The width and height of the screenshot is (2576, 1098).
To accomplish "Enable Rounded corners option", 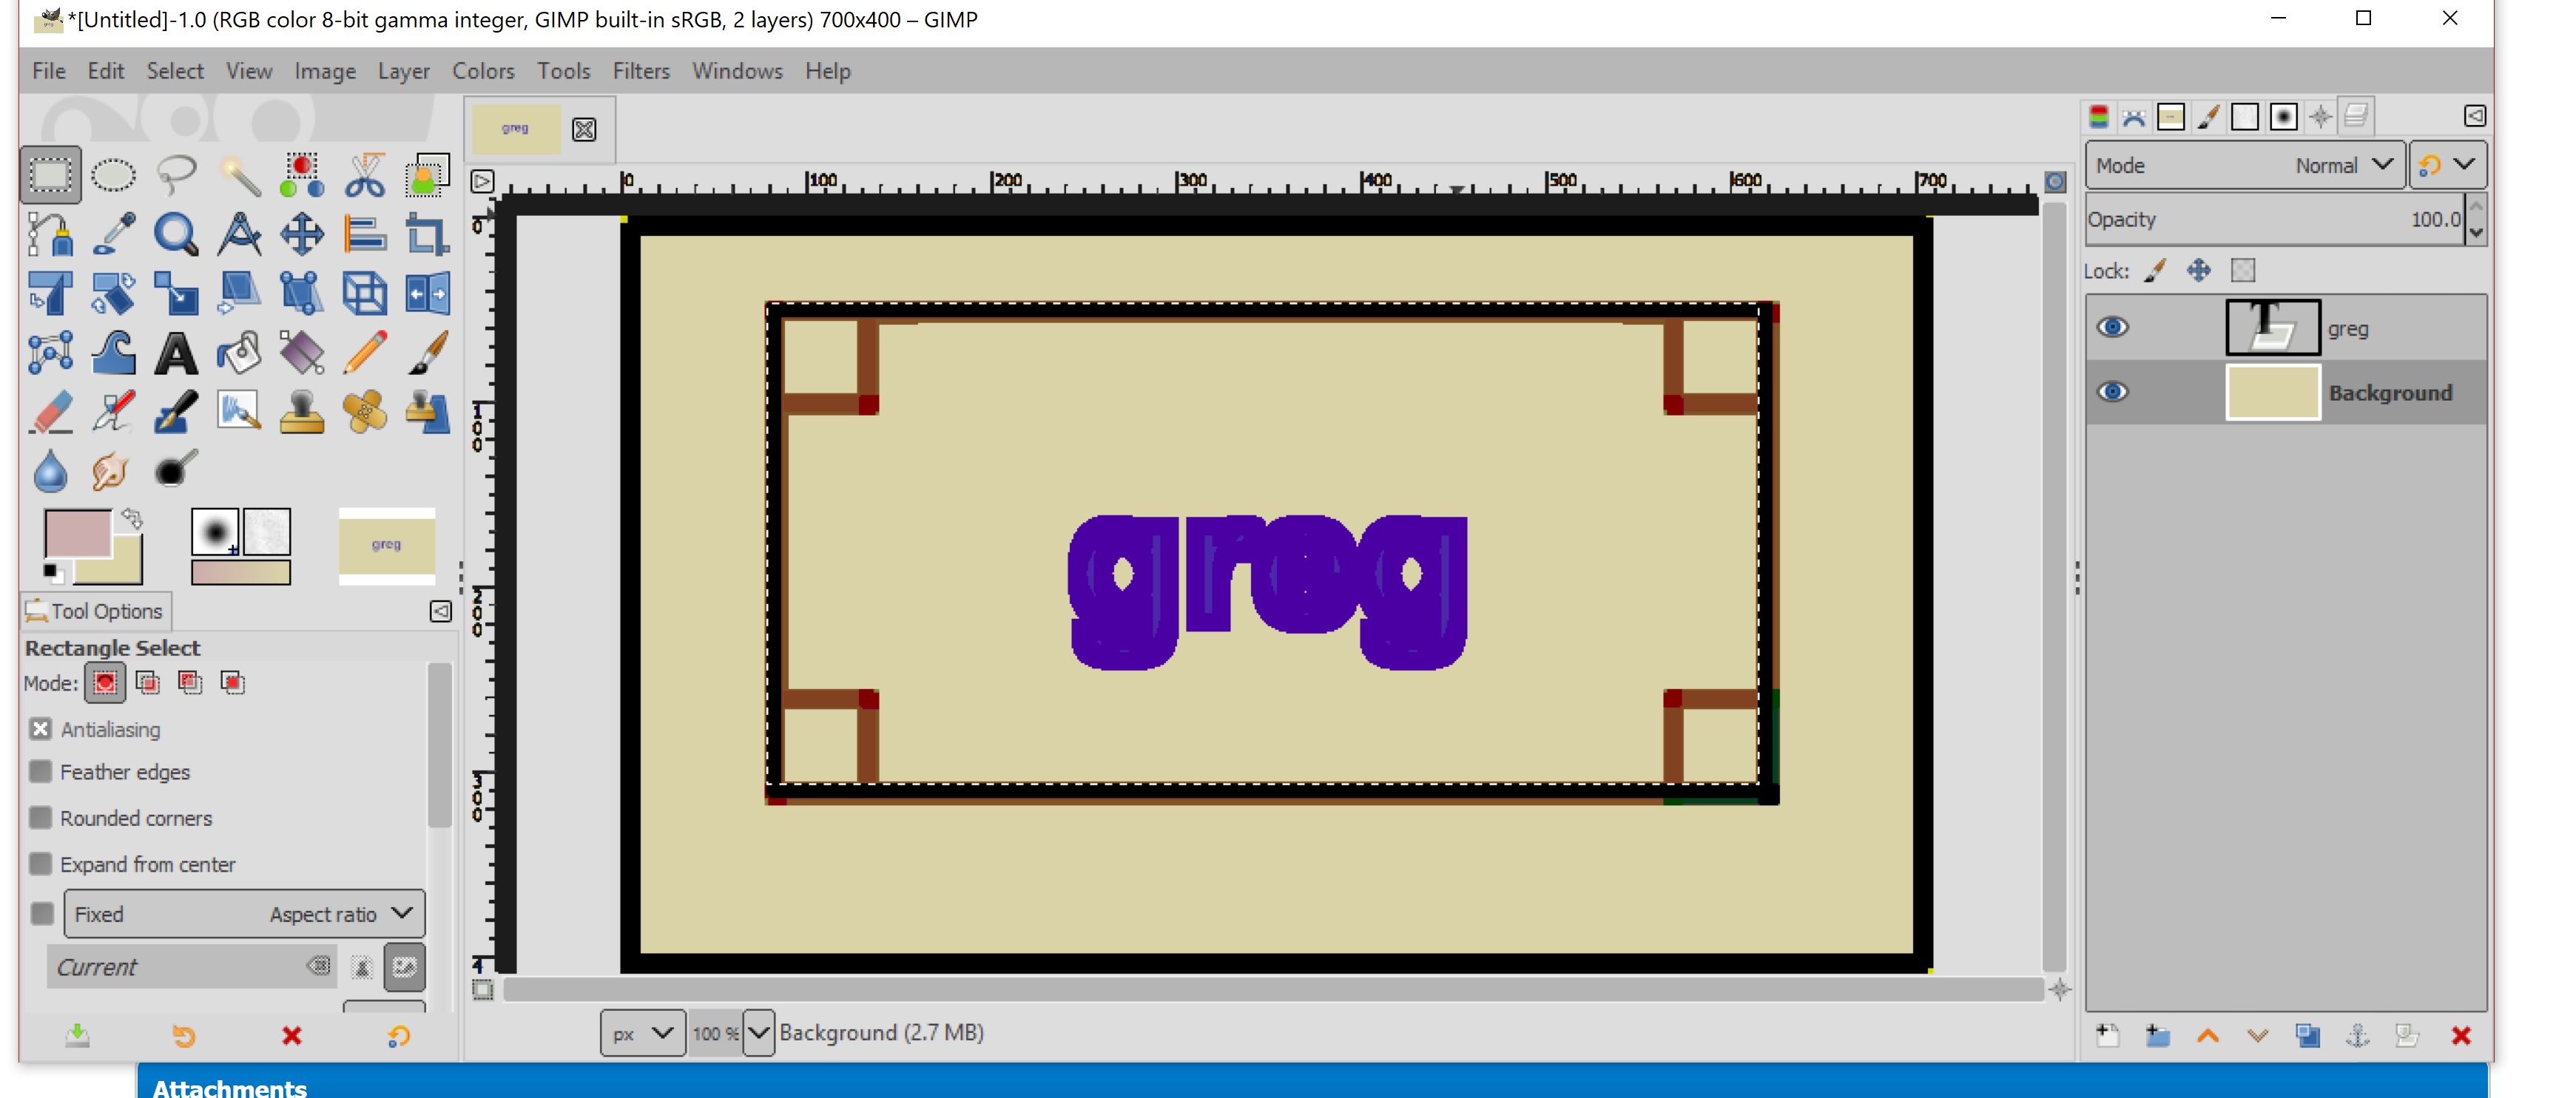I will point(41,817).
